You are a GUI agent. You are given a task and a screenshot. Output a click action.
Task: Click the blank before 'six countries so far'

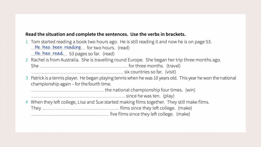tap(77, 72)
